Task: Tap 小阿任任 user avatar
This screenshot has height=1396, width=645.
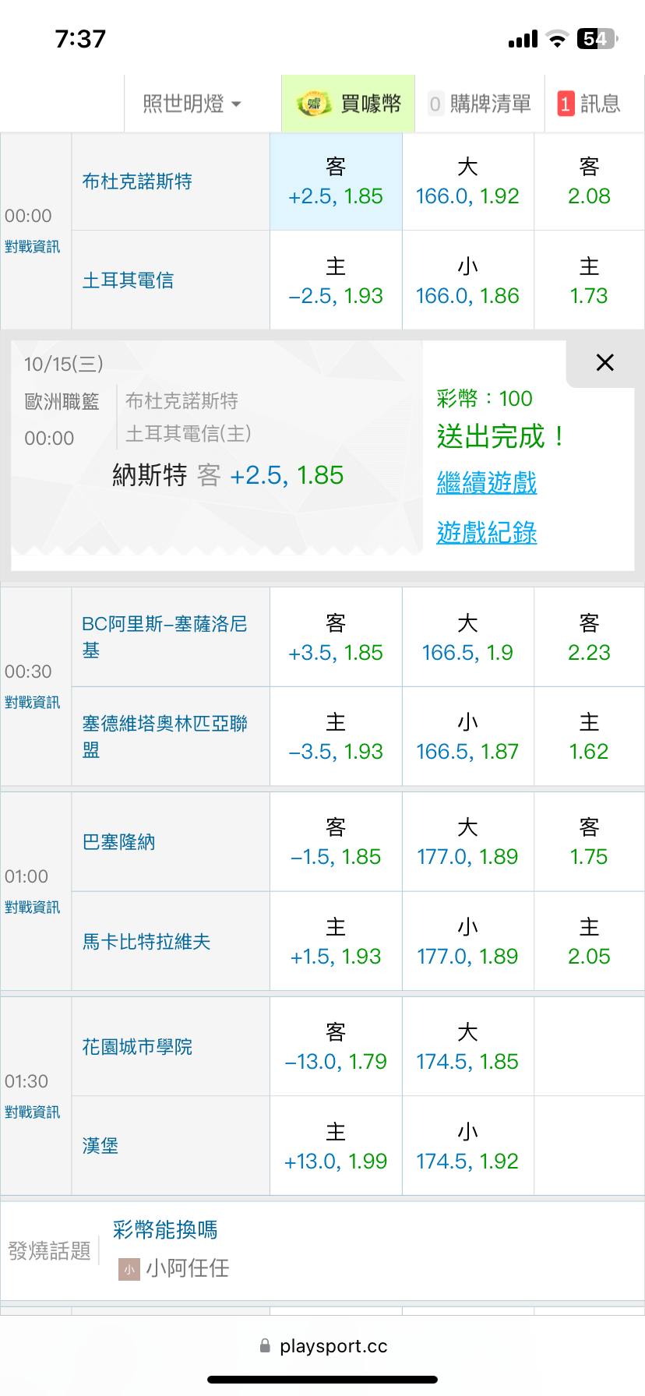Action: point(129,1269)
